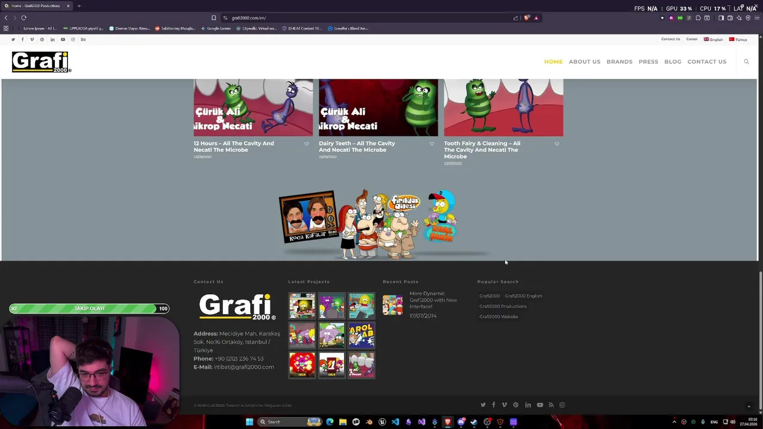Open the Contact Us link in top bar

(670, 39)
